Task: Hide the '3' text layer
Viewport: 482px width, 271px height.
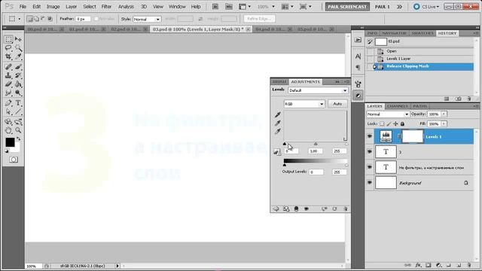Action: (370, 152)
